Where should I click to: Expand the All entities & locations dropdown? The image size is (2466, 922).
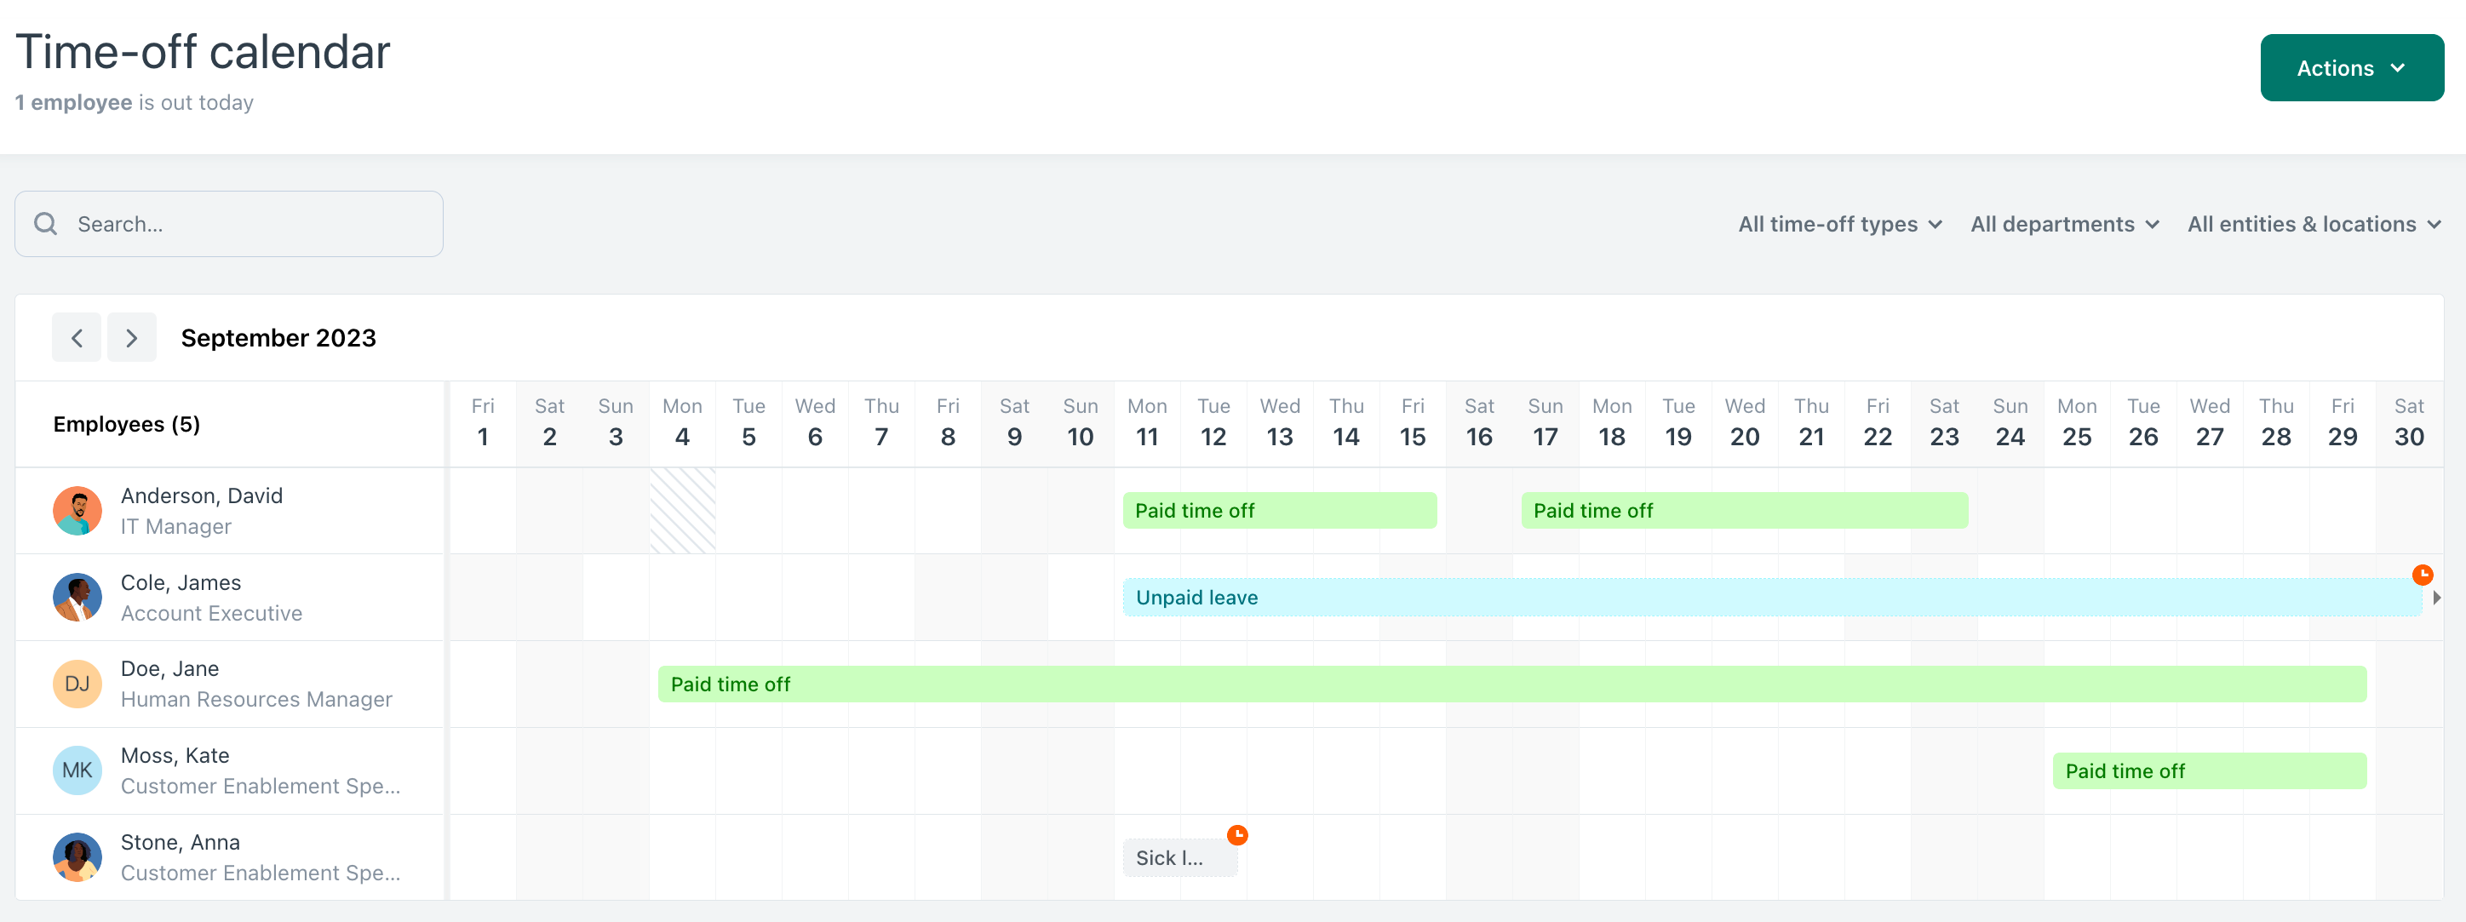[x=2314, y=223]
